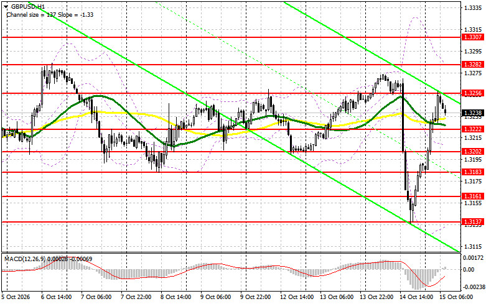Screen dimensions: 486x304
Task: Click the 8 Oct 14:00 time label
Action: point(176,297)
